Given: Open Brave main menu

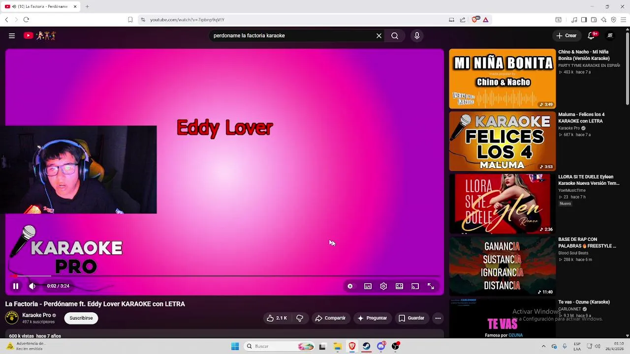Looking at the screenshot, I should (x=624, y=20).
